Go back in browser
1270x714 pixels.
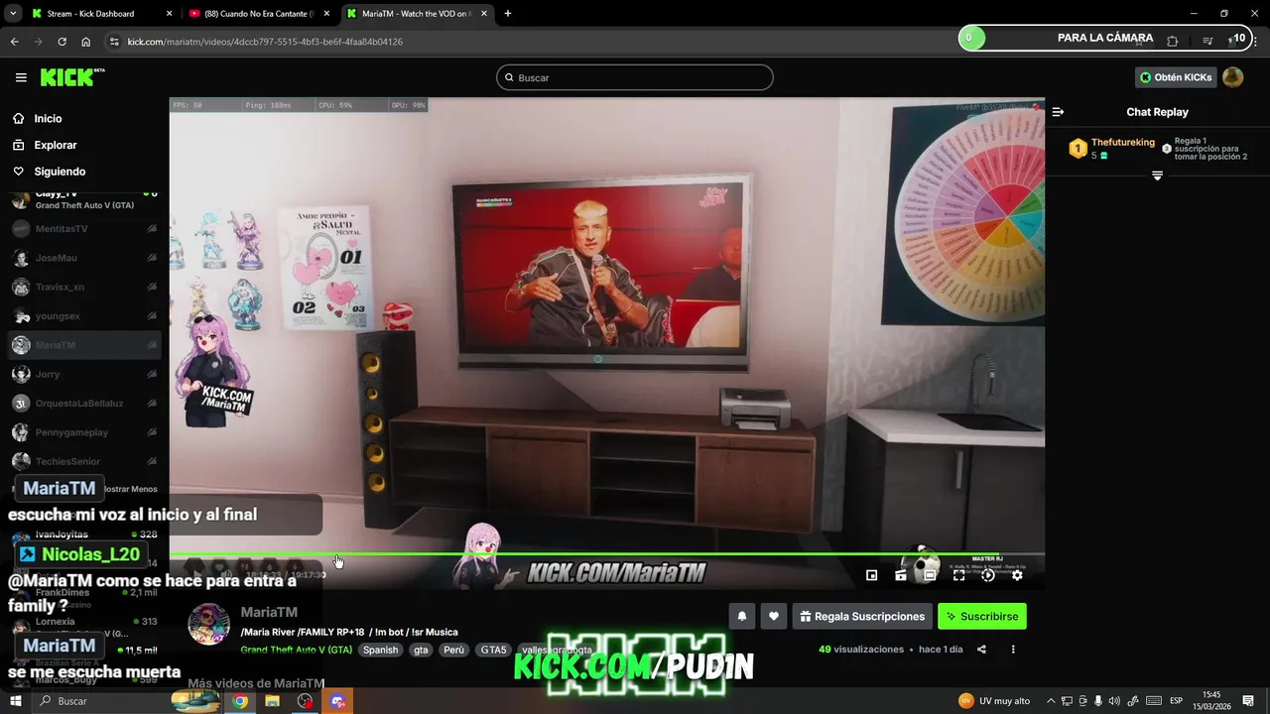[14, 42]
